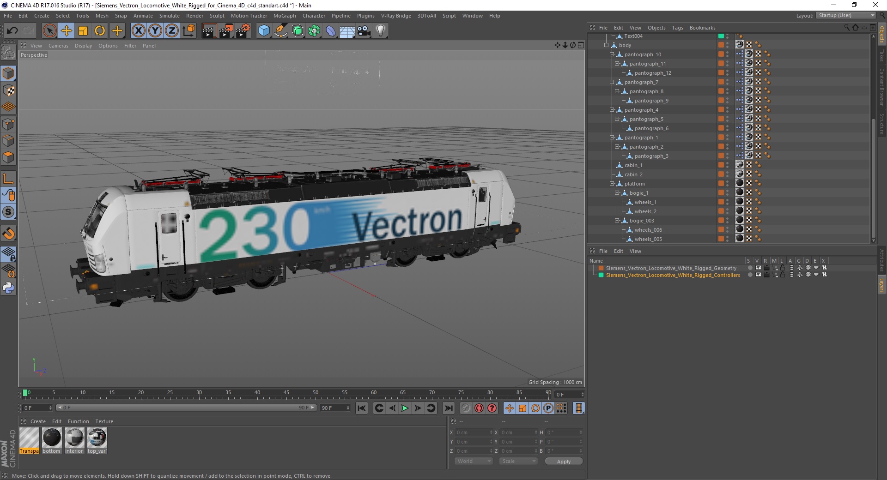Click the Record Active Objects button
The height and width of the screenshot is (480, 887).
pos(466,408)
